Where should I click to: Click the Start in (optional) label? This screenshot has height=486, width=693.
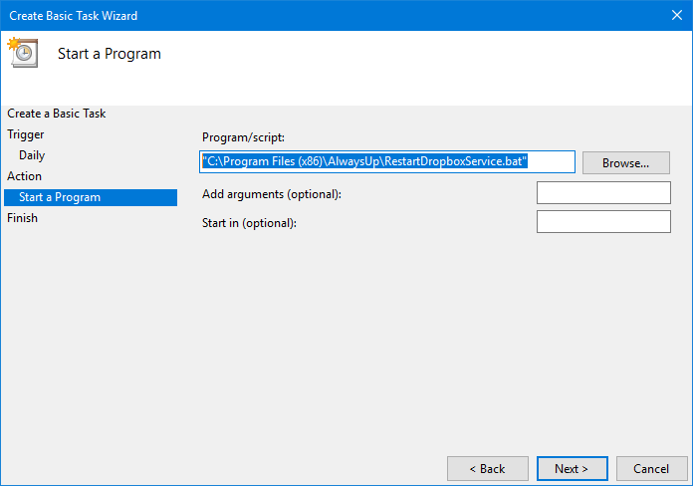[x=249, y=223]
